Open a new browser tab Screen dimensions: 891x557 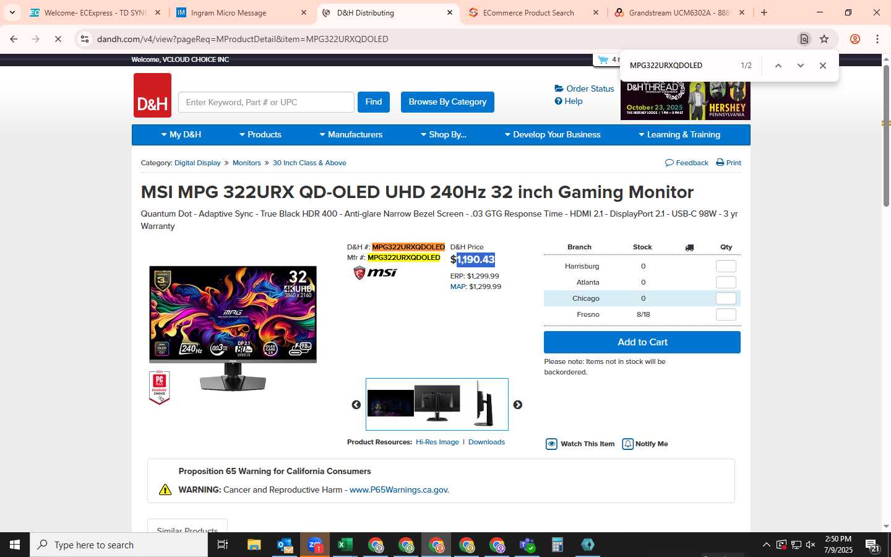coord(764,12)
